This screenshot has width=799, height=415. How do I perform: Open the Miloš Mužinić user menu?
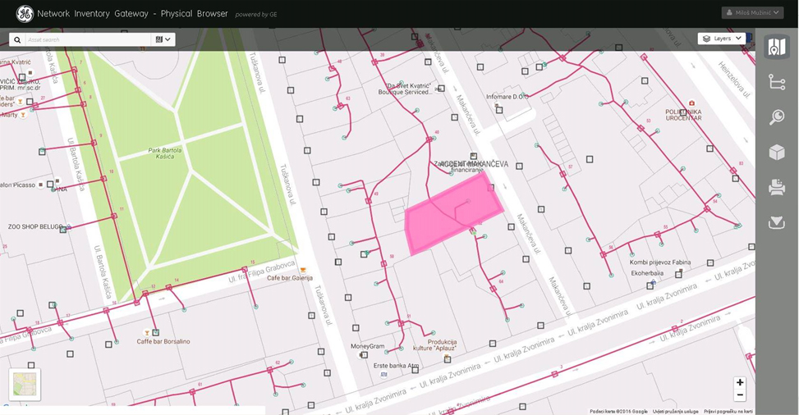(751, 13)
